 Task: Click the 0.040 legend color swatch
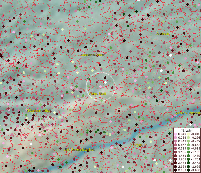176,134
